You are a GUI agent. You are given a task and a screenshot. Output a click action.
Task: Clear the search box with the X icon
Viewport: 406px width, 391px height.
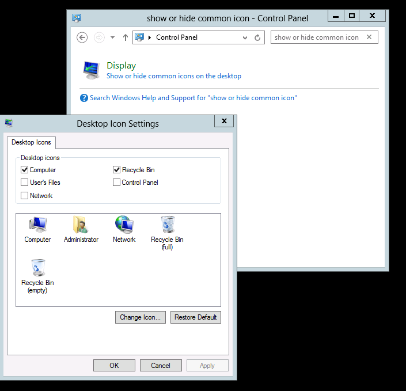[x=369, y=37]
